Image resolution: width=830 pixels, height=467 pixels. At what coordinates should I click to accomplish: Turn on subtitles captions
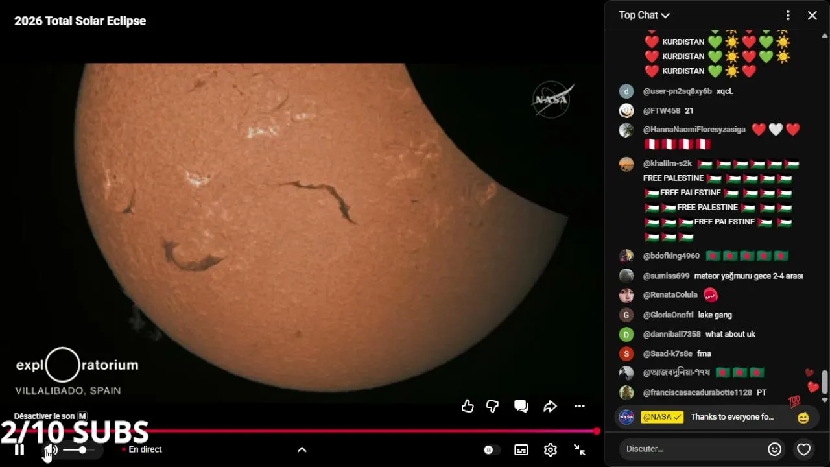[521, 449]
